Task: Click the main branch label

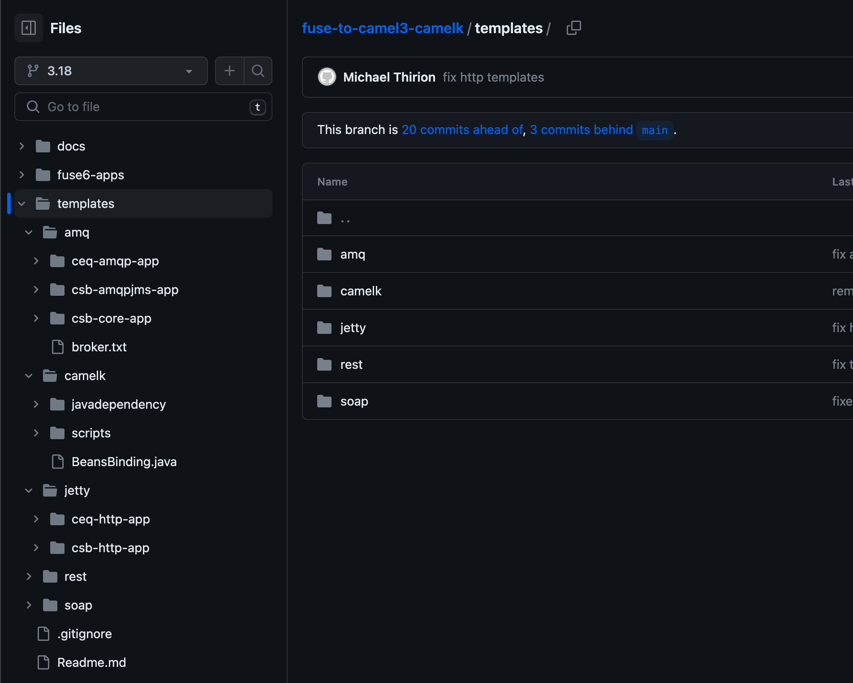Action: pos(655,130)
